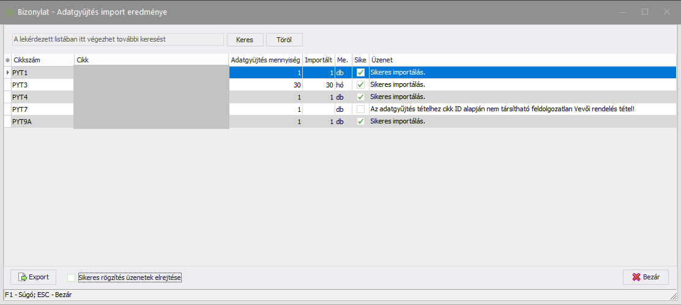Toggle the Sike checkbox in PYT9A row
The width and height of the screenshot is (681, 305).
[x=360, y=122]
